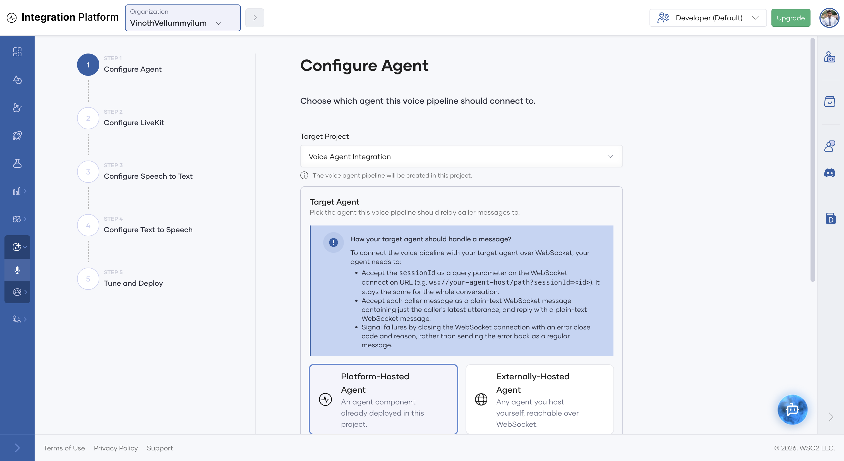The image size is (844, 461).
Task: Click the rocket deploy icon in sidebar
Action: click(17, 135)
